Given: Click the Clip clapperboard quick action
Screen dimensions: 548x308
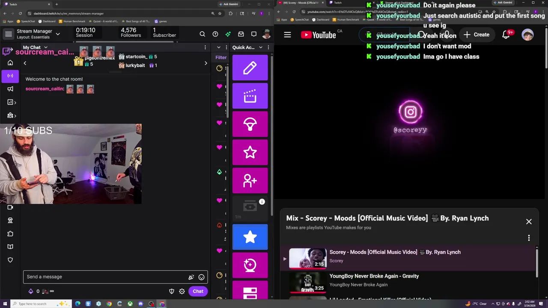Looking at the screenshot, I should [x=250, y=96].
